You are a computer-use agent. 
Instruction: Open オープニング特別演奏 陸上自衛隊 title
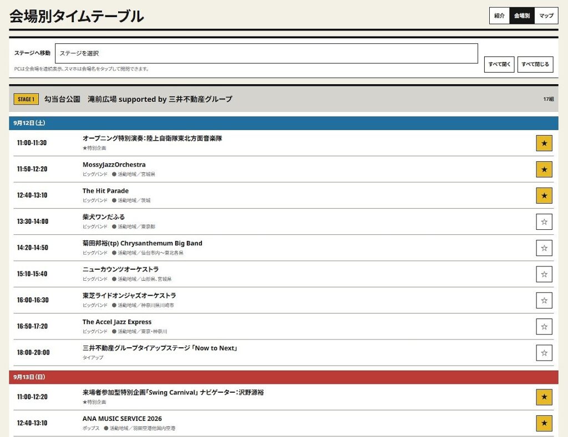(x=152, y=138)
